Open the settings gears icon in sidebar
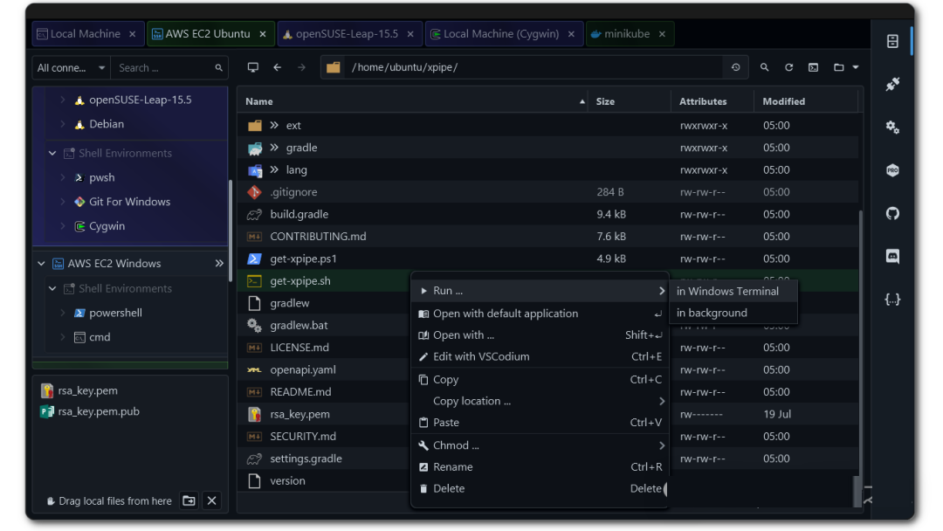This screenshot has height=531, width=943. 892,128
